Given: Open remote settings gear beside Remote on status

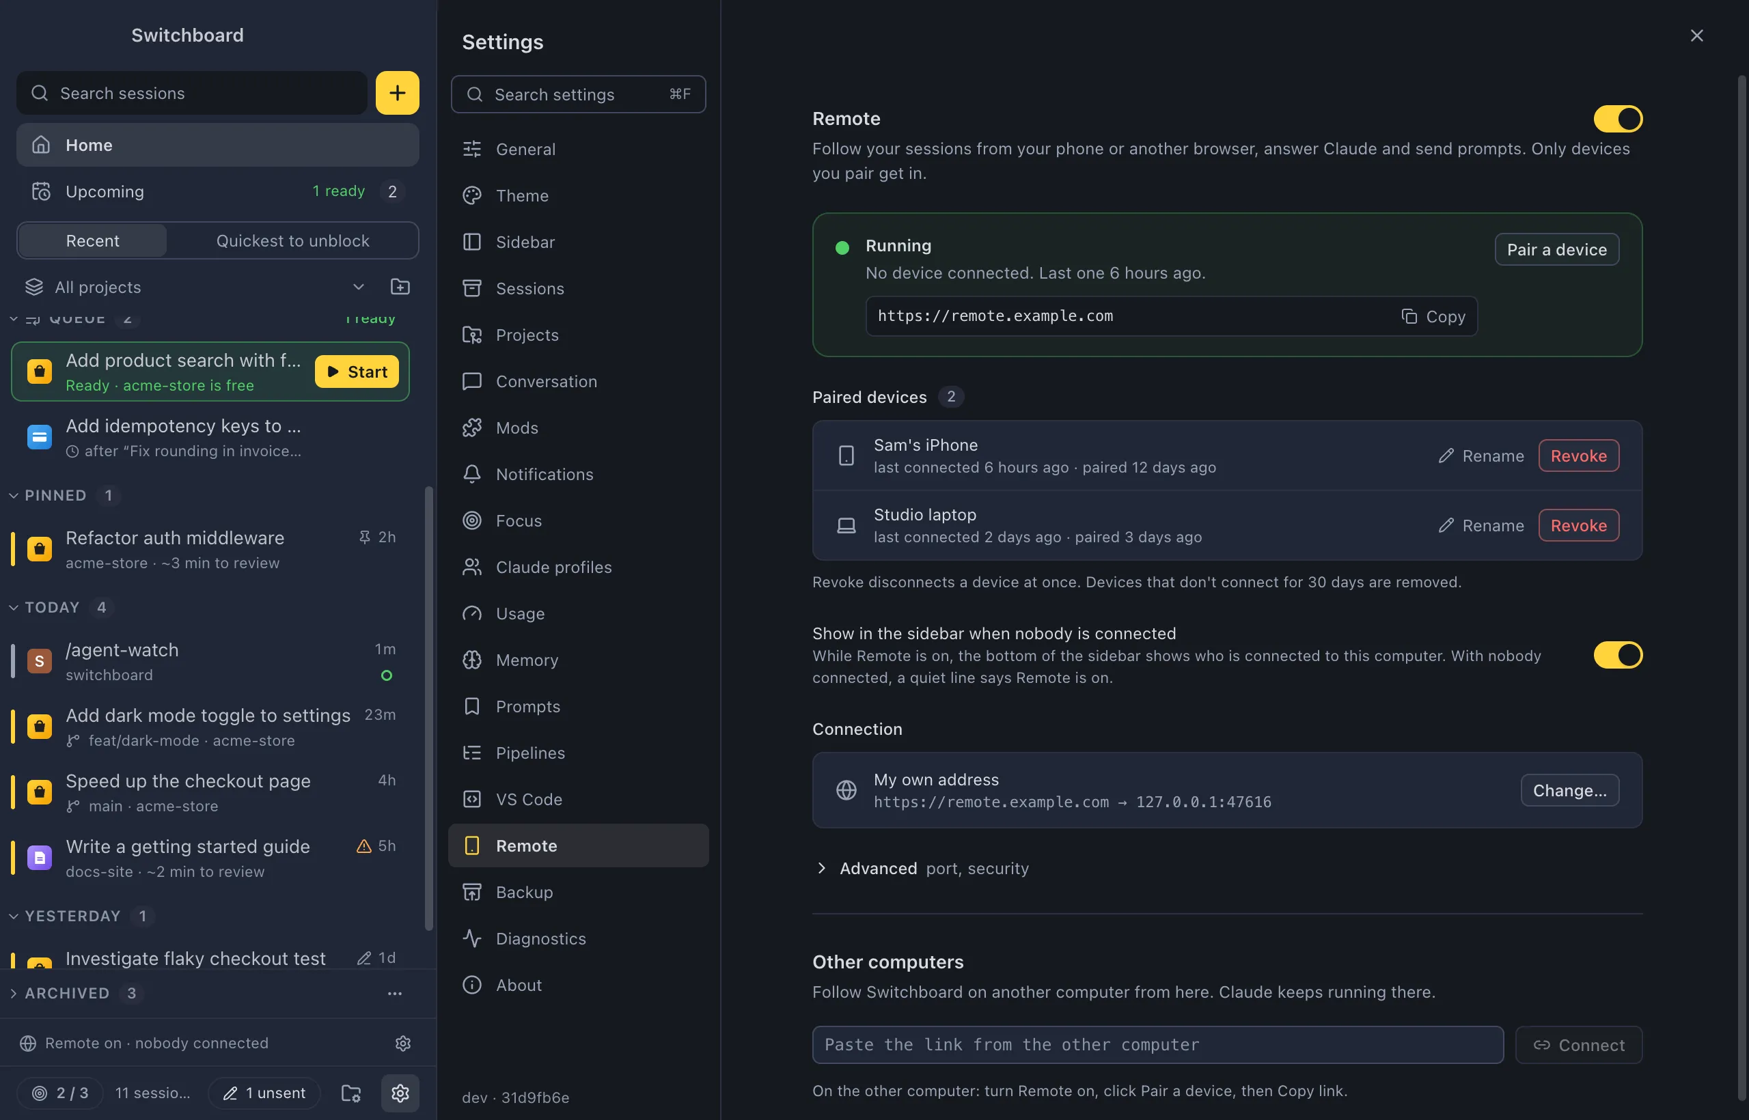Looking at the screenshot, I should [403, 1043].
